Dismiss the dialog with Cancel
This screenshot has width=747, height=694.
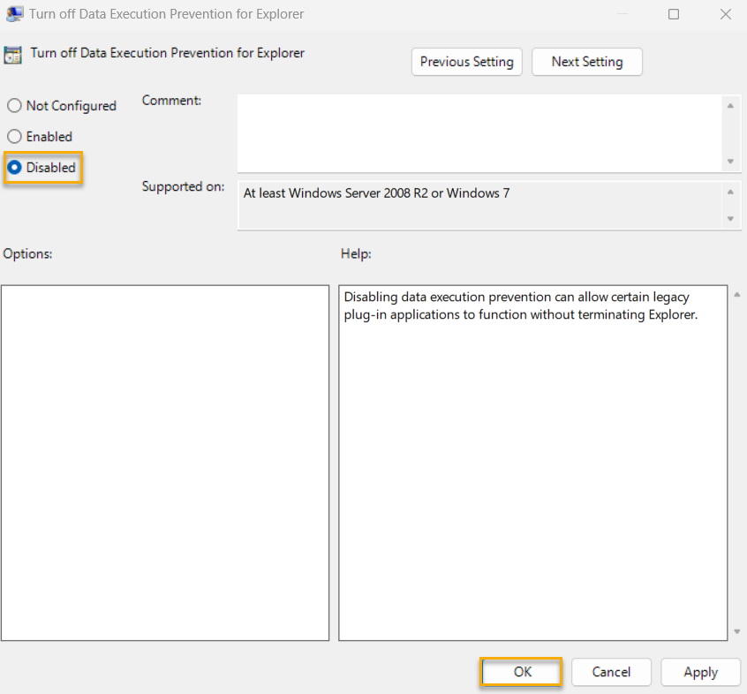(611, 672)
